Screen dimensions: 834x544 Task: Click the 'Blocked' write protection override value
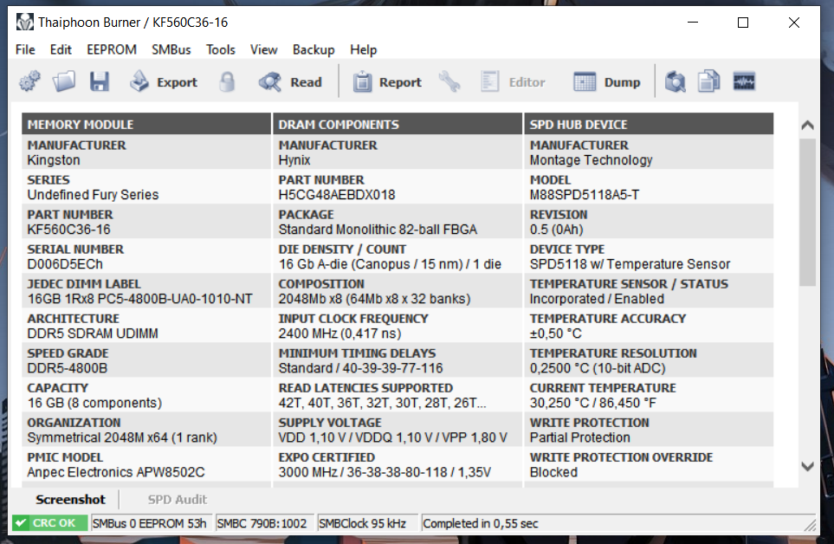(x=553, y=472)
